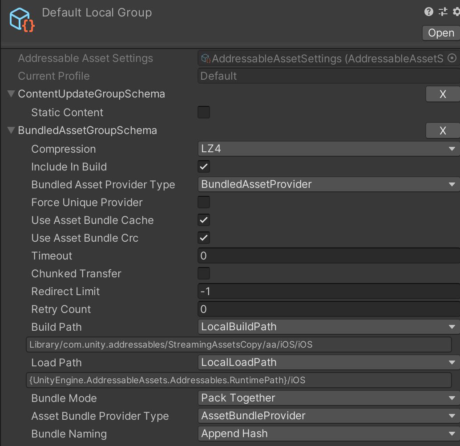Enable Chunked Transfer checkbox
Image resolution: width=460 pixels, height=446 pixels.
204,274
